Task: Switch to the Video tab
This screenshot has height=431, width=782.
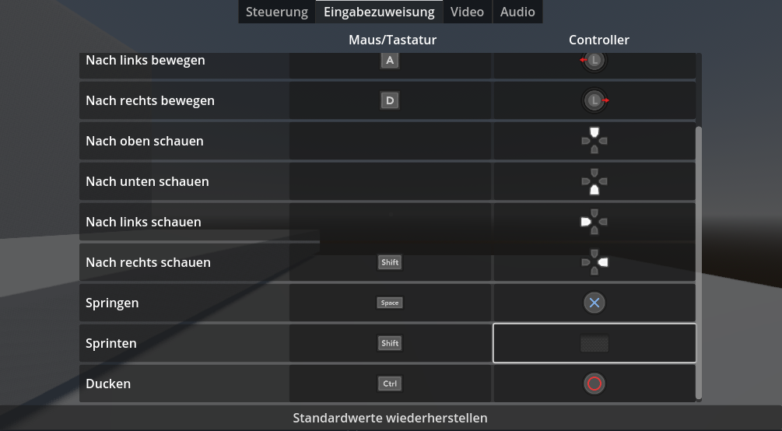Action: [x=467, y=12]
